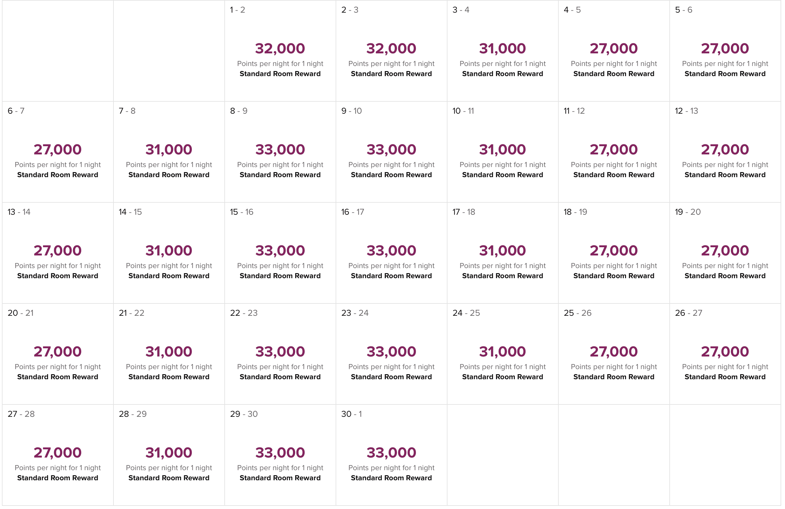Pick the 19 - 20 calendar cell

[725, 253]
